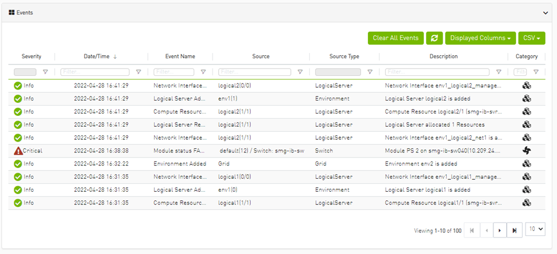Image resolution: width=557 pixels, height=254 pixels.
Task: Open the Displayed Columns dropdown
Action: pos(480,38)
